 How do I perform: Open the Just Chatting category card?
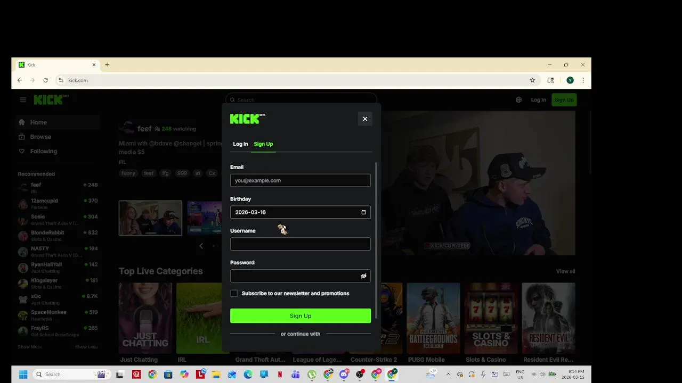pos(145,318)
